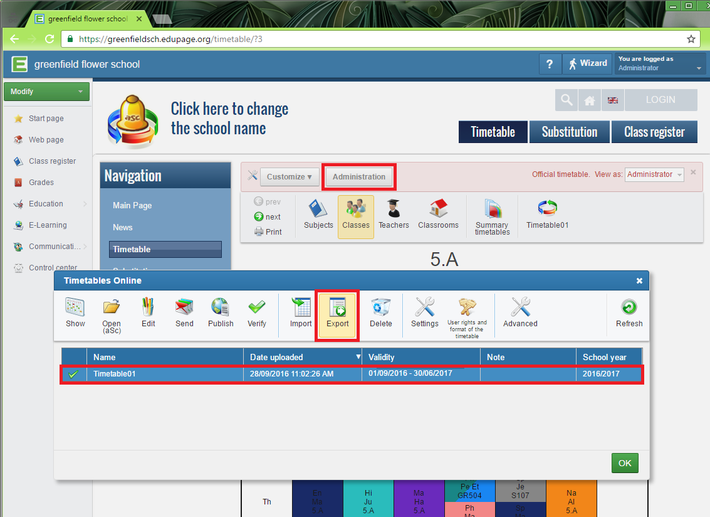The width and height of the screenshot is (710, 517).
Task: Click the search magnifier icon
Action: (x=566, y=100)
